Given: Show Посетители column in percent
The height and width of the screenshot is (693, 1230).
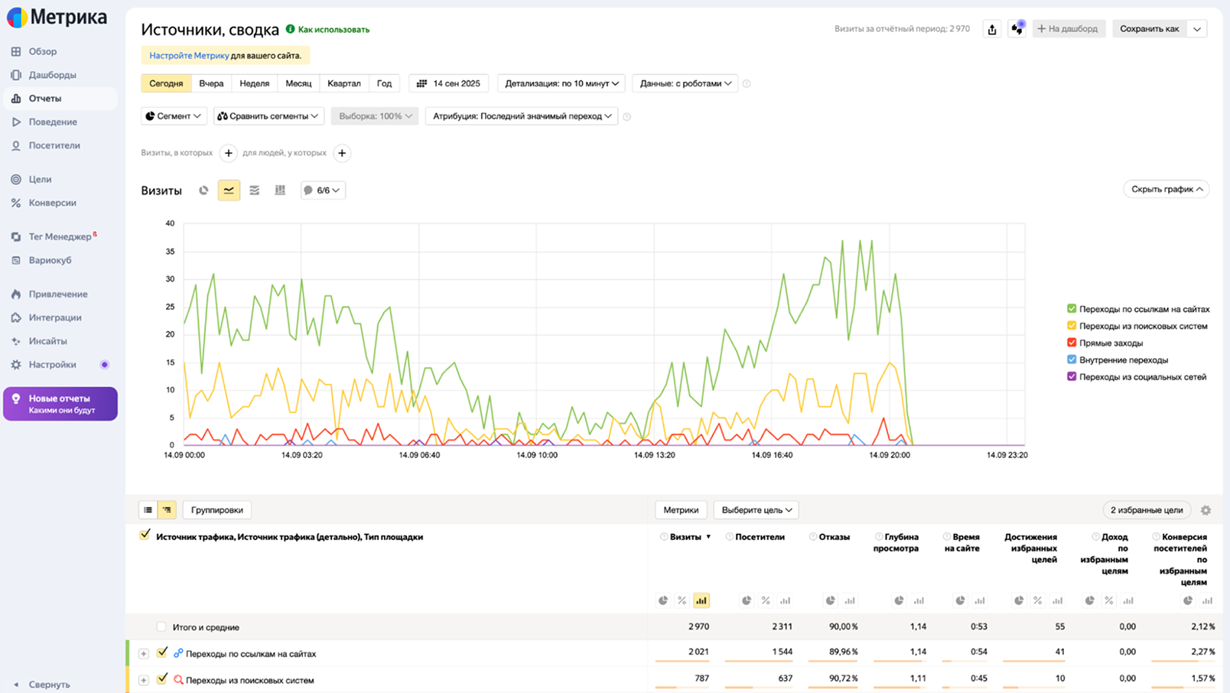Looking at the screenshot, I should click(766, 600).
